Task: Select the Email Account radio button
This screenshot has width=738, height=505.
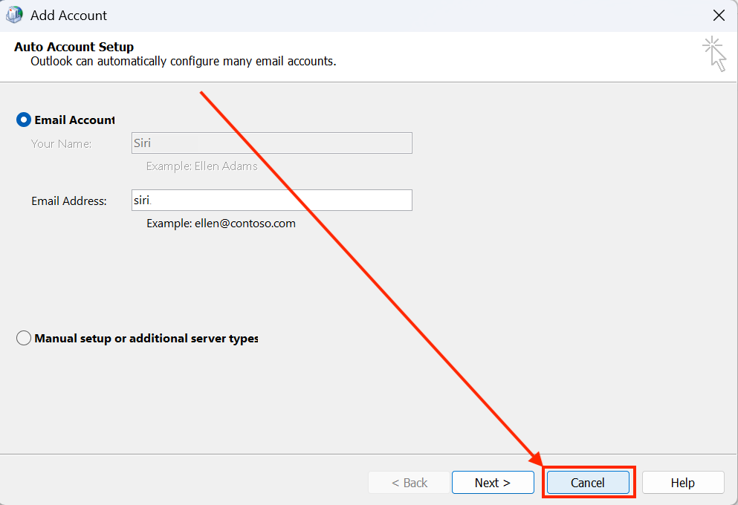Action: (23, 120)
